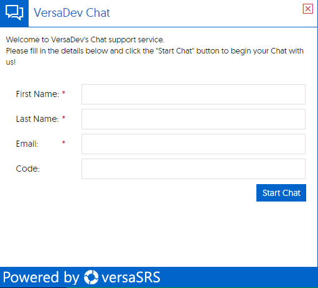
Task: Select the VersaDev Chat title text
Action: point(72,13)
